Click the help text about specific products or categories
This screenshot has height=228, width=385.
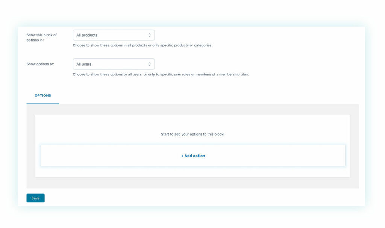[142, 45]
